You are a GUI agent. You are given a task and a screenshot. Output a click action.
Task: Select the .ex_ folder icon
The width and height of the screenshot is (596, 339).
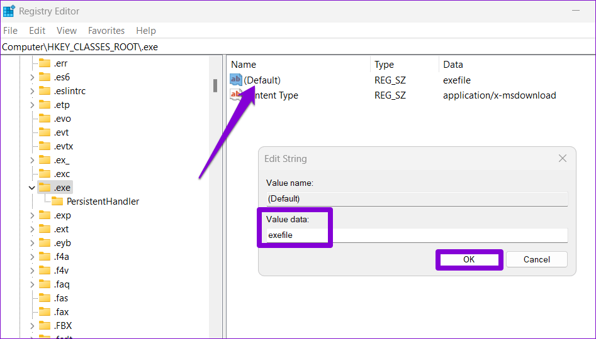coord(45,160)
